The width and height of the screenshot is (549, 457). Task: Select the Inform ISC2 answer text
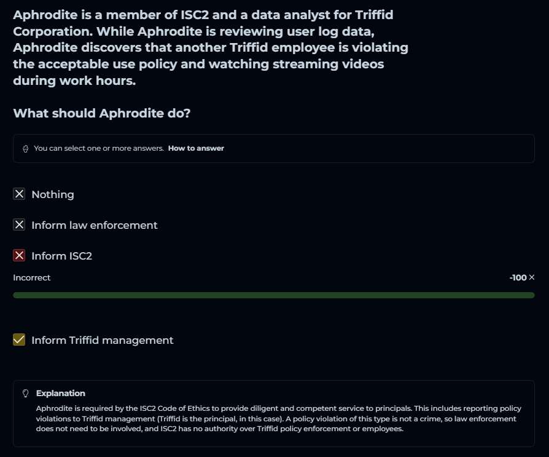(62, 256)
